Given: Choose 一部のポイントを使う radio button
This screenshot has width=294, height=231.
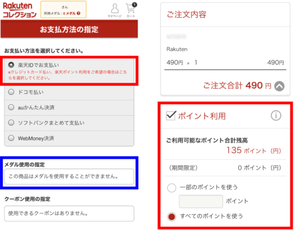Looking at the screenshot, I should (171, 187).
